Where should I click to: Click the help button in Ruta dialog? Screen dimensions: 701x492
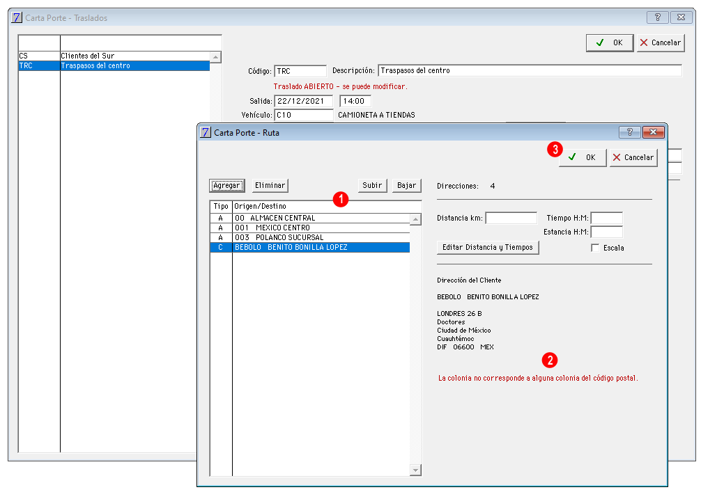629,132
